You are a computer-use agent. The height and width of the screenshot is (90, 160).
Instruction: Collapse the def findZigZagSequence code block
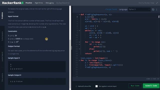(x=79, y=14)
